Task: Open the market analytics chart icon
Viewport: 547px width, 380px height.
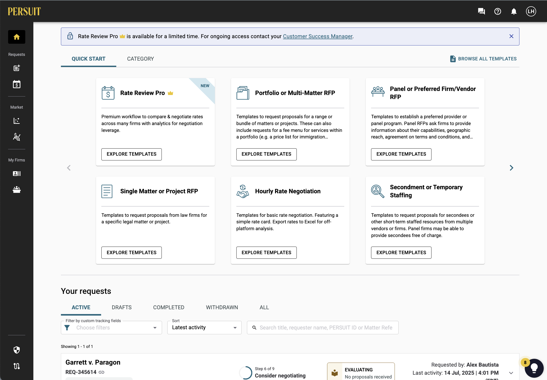Action: [17, 121]
